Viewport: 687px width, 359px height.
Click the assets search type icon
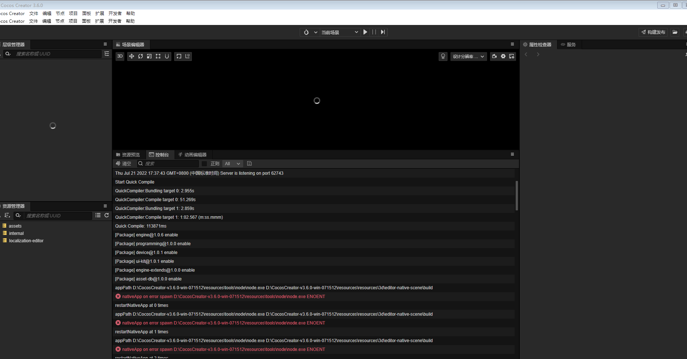pyautogui.click(x=18, y=215)
